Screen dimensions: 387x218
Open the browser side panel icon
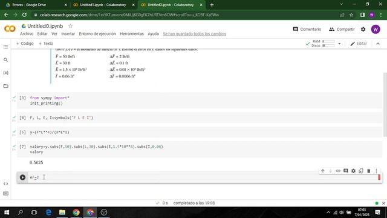coord(362,15)
